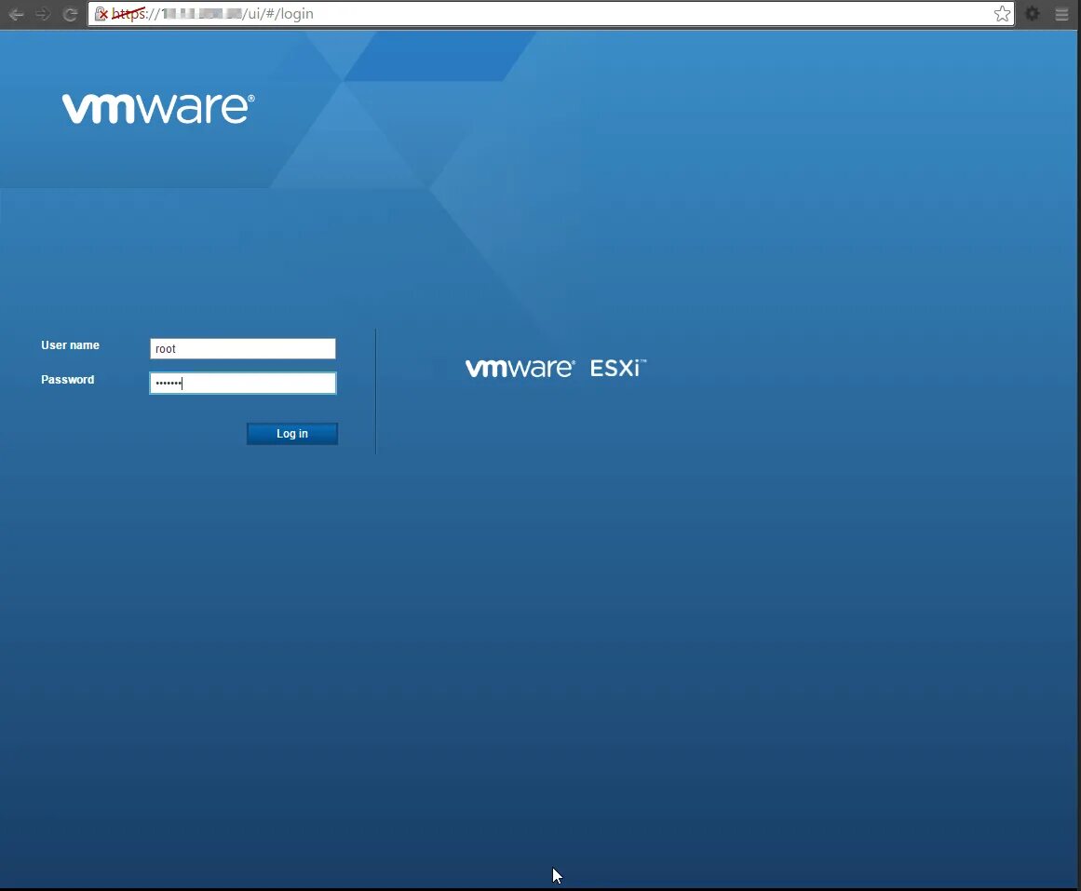Open the browser settings gear icon

point(1032,14)
